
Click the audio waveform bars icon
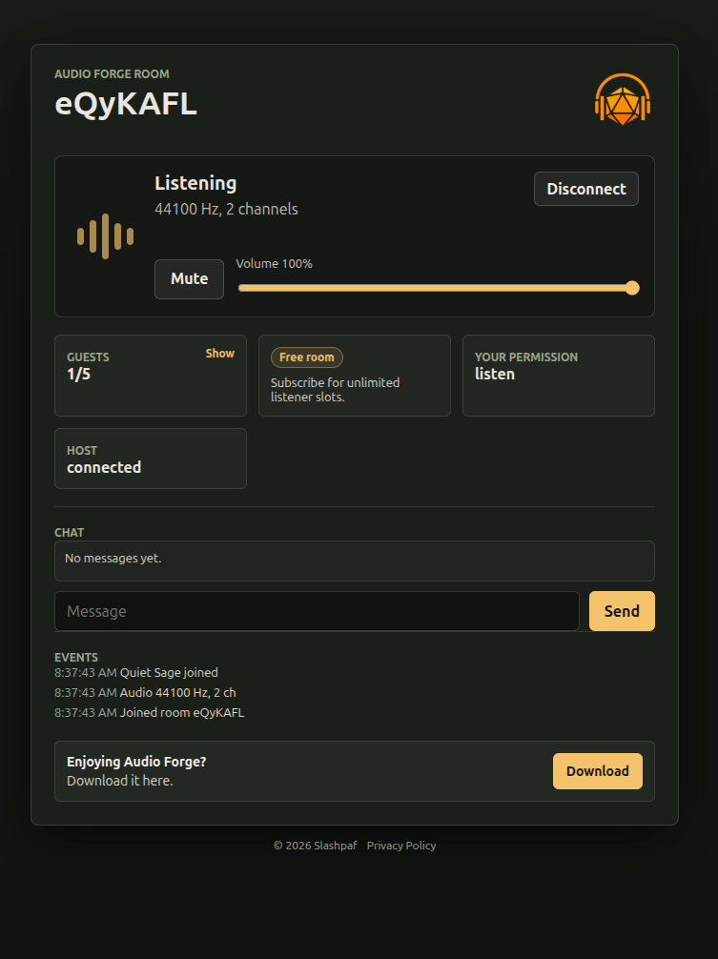(105, 236)
